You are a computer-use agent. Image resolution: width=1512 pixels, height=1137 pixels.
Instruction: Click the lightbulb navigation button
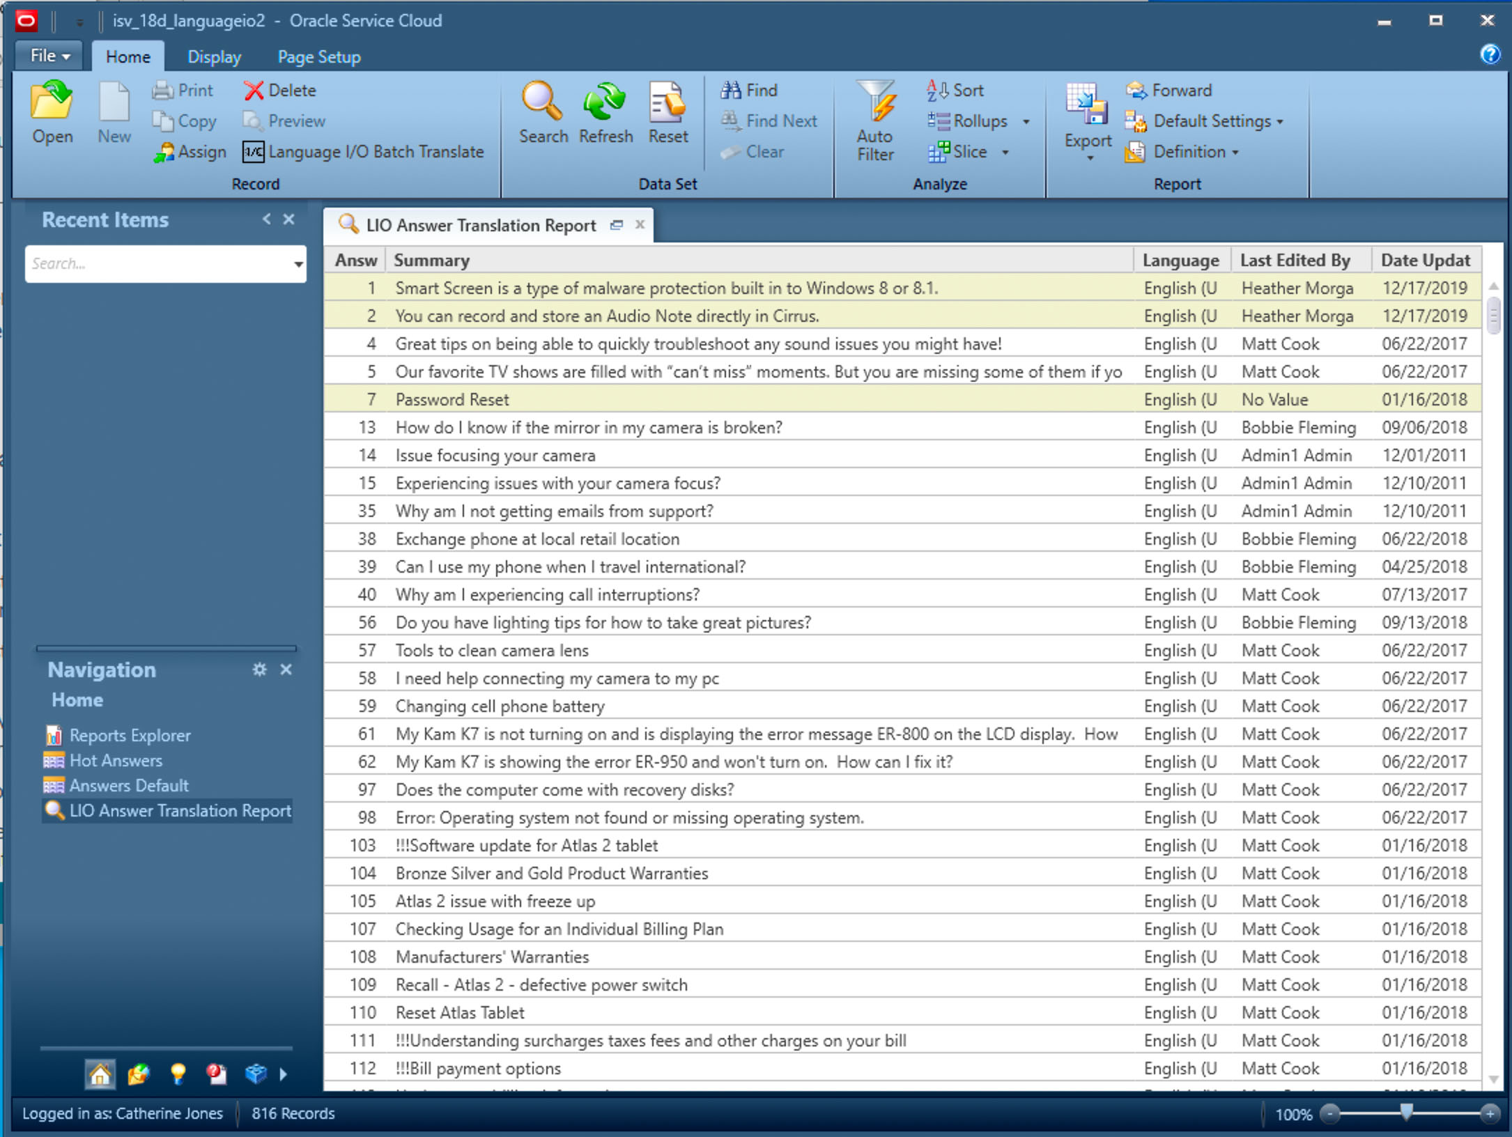(x=178, y=1074)
